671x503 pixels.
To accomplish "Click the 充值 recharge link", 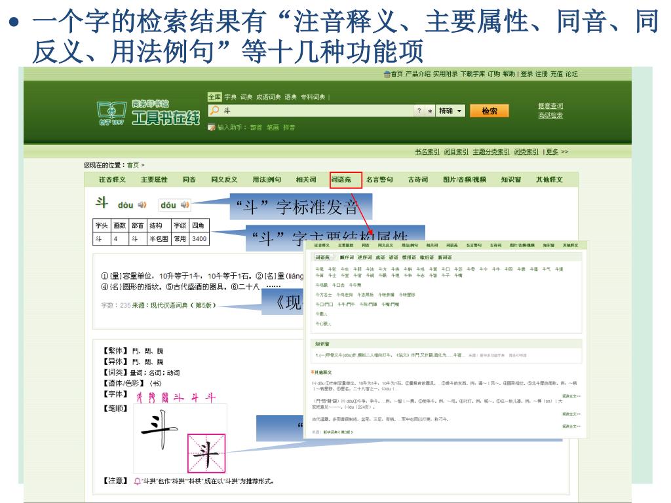I will (x=556, y=74).
